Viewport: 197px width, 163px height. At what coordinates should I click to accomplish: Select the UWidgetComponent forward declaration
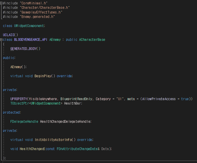[24, 26]
